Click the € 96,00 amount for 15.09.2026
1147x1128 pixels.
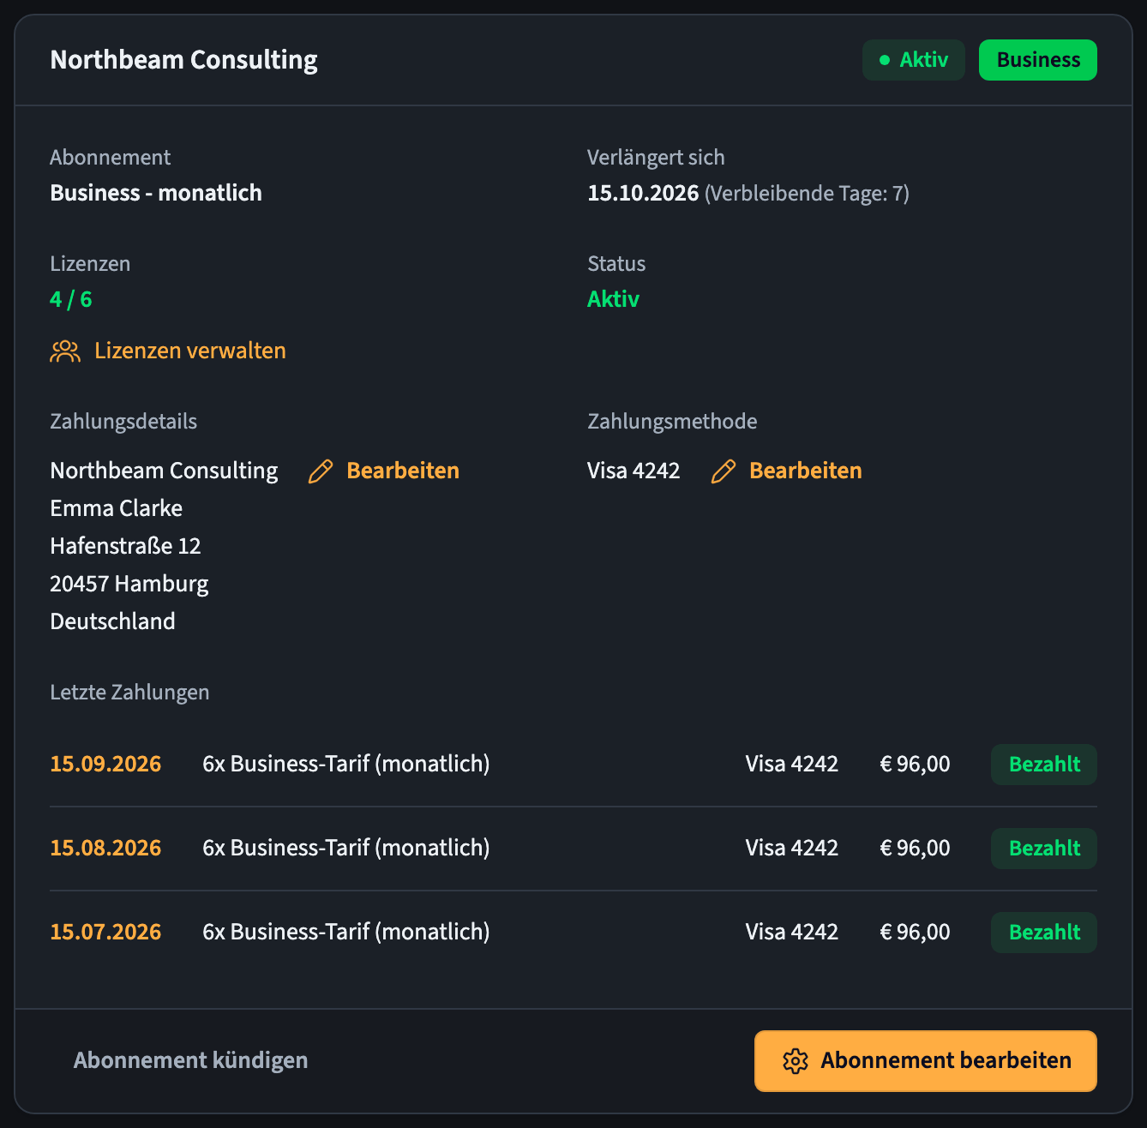pos(915,764)
